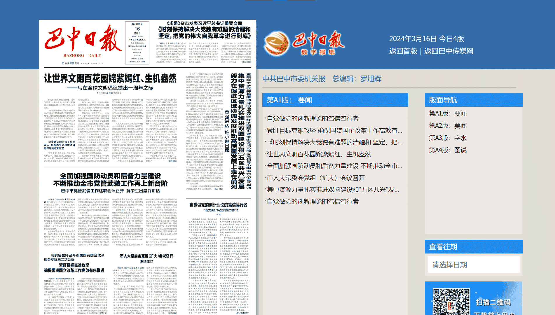This screenshot has width=555, height=315.
Task: Click the 查看往期 section header
Action: click(x=474, y=246)
